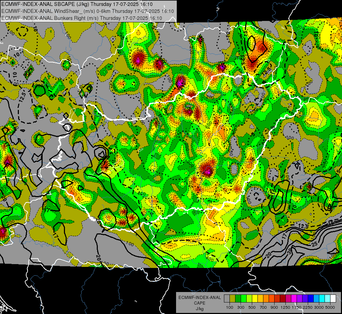Click the legend value 700
This screenshot has width=342, height=314.
point(263,307)
